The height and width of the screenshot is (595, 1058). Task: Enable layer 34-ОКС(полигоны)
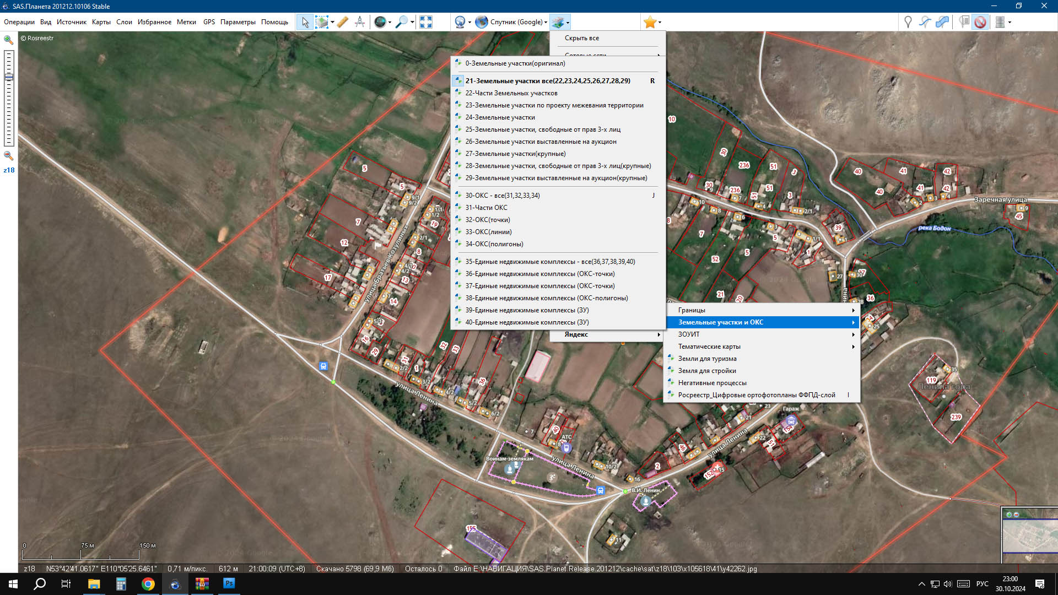[x=494, y=244]
